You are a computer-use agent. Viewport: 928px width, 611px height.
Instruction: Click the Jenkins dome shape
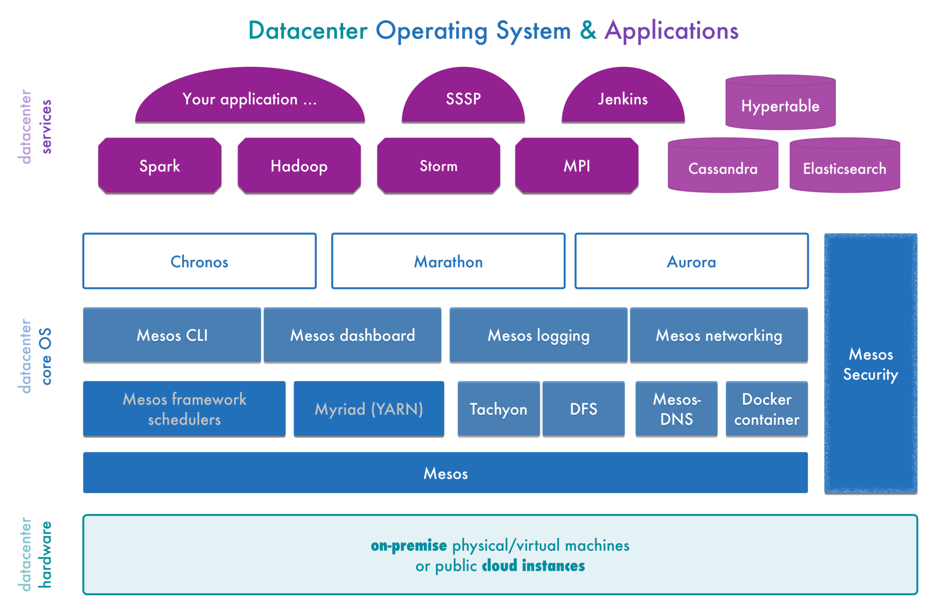coord(623,95)
